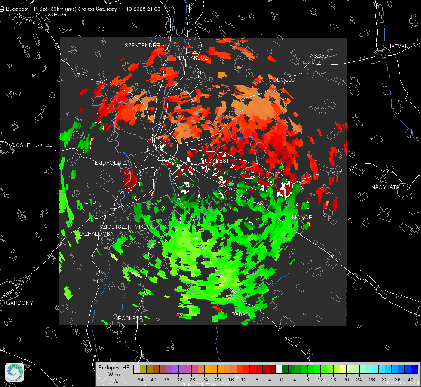
Task: Click the 0 legend scale value
Action: [281, 380]
